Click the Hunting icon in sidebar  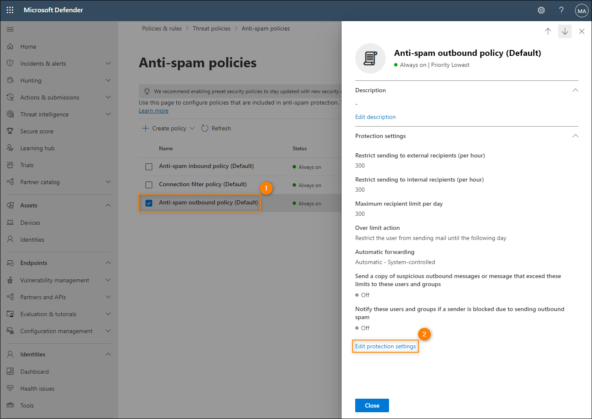(x=10, y=80)
